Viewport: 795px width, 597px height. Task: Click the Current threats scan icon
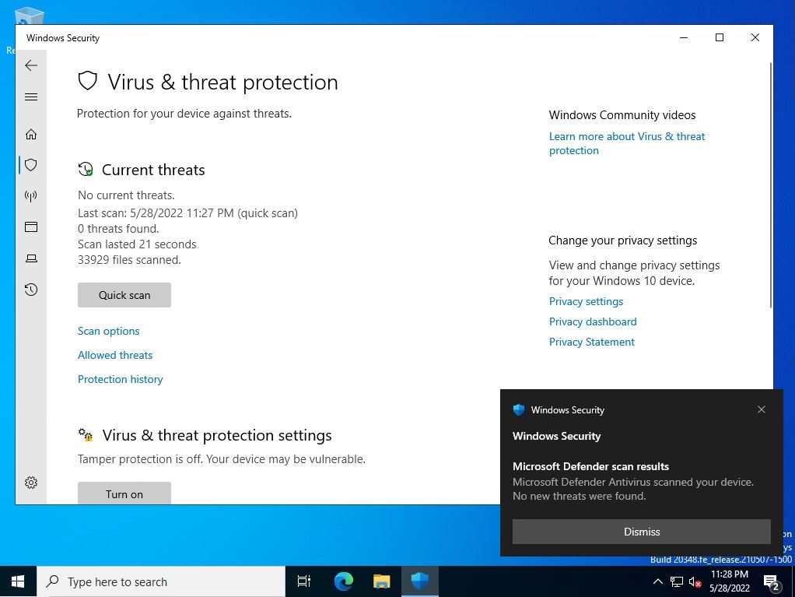pyautogui.click(x=86, y=169)
